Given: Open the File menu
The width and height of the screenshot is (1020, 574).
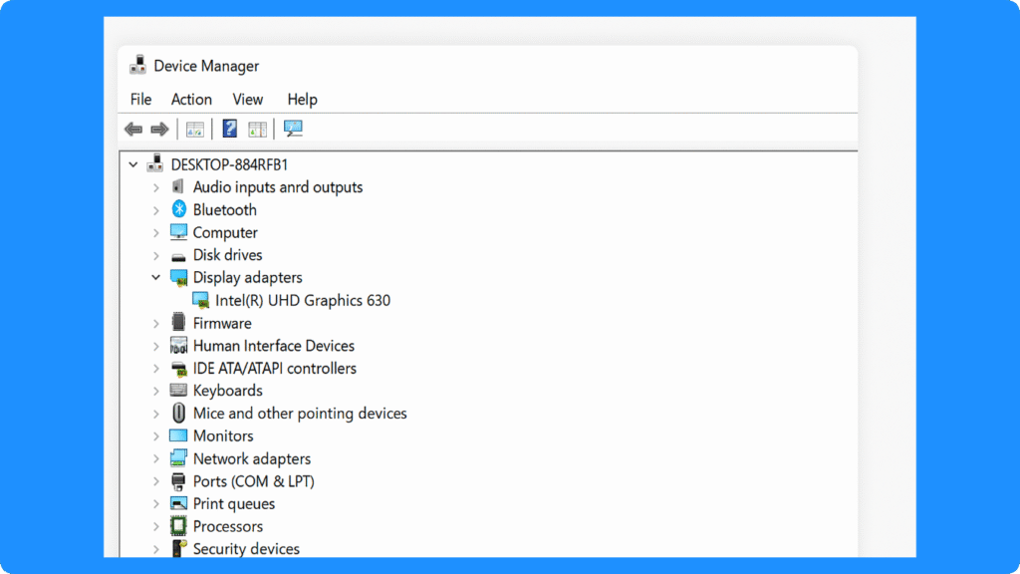Looking at the screenshot, I should tap(140, 99).
